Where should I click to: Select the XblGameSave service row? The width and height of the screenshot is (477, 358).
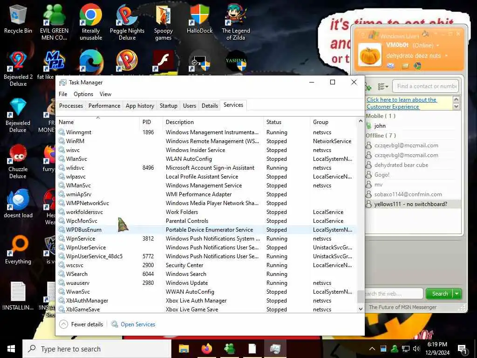(x=206, y=310)
